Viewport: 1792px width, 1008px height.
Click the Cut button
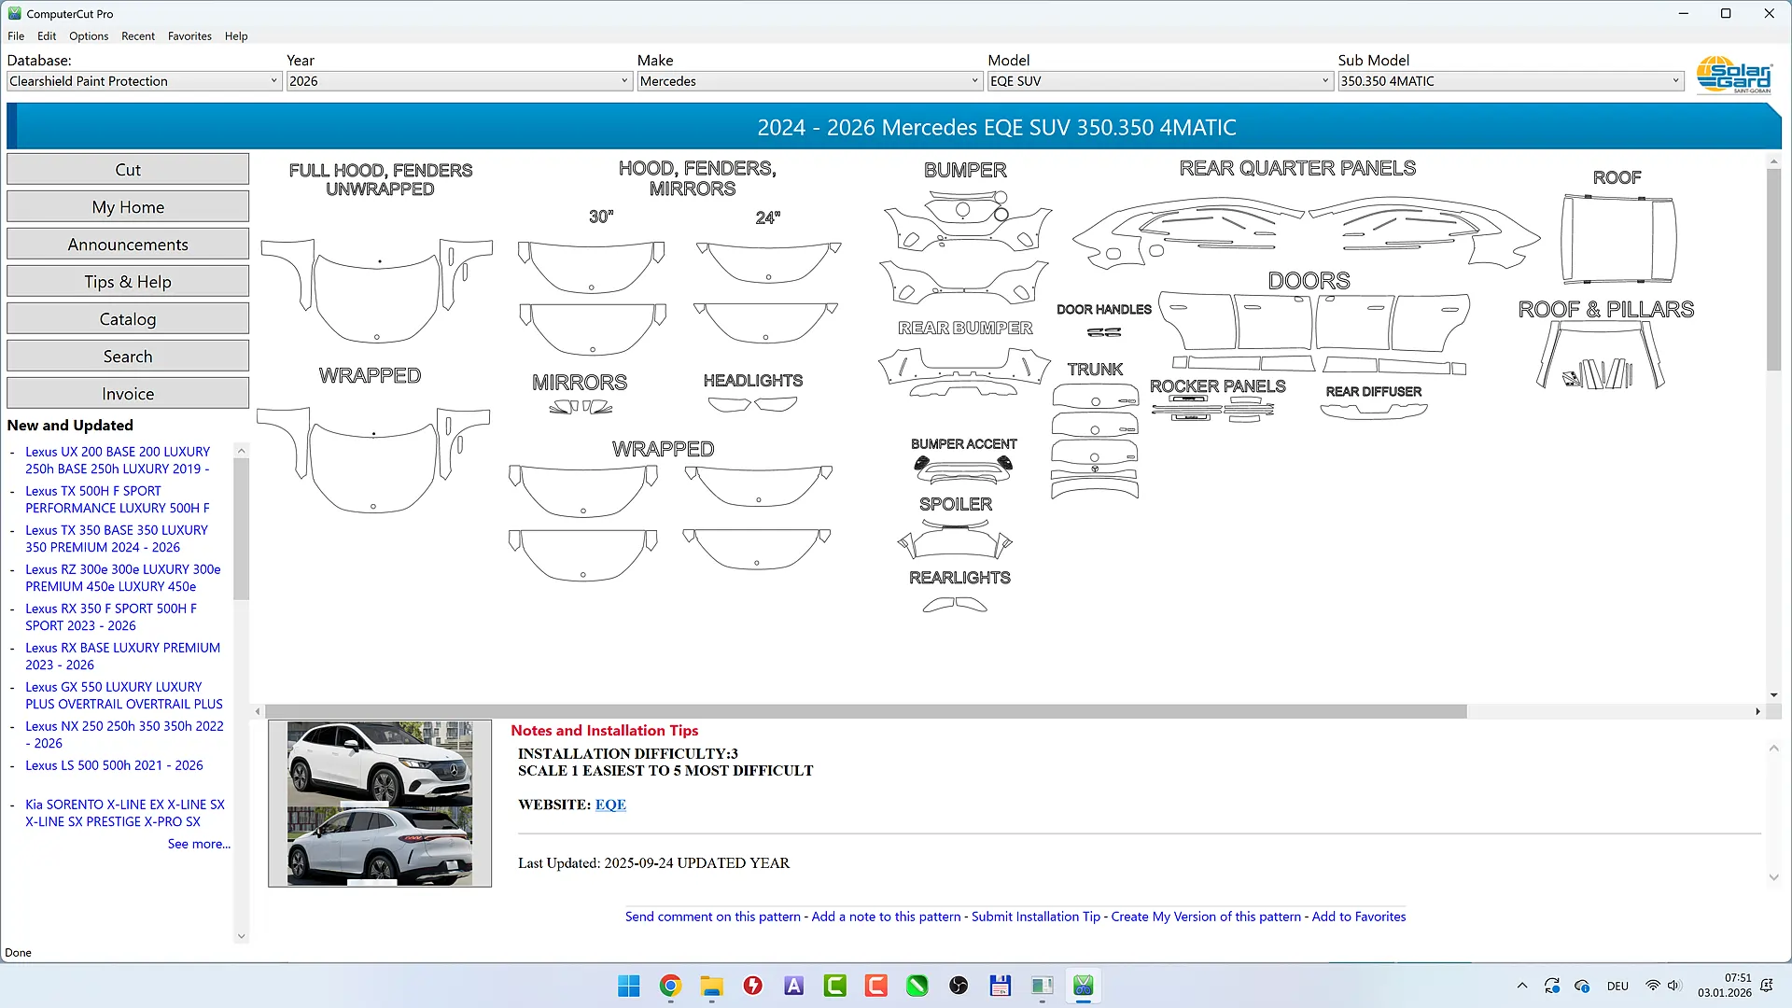128,169
